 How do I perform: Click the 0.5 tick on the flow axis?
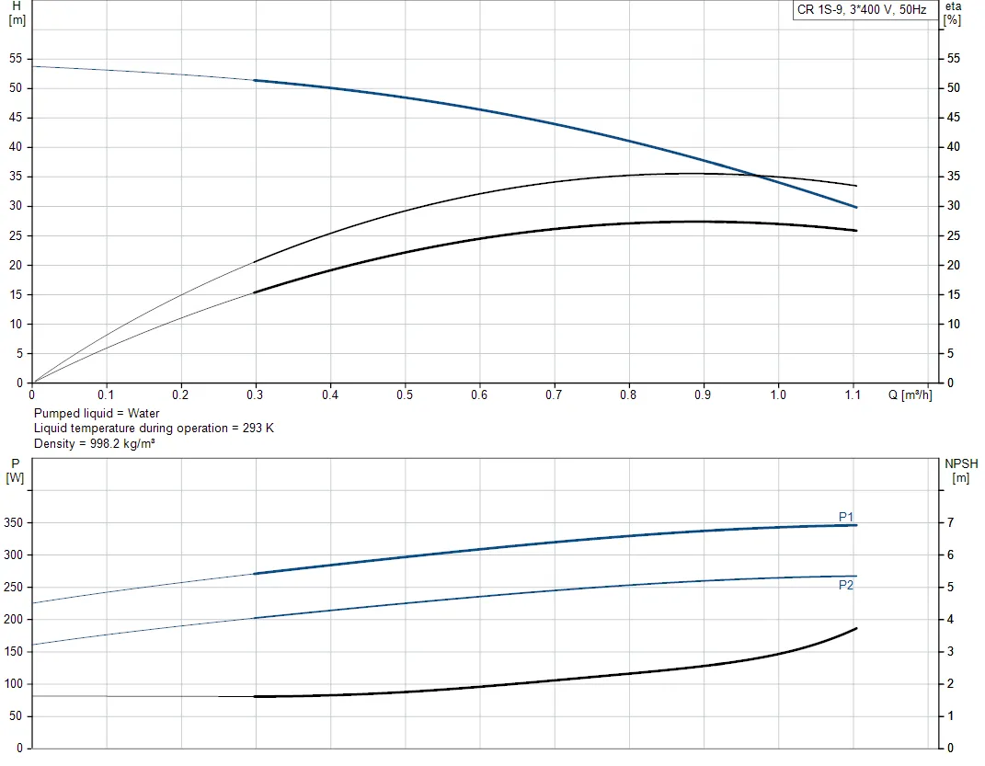click(x=404, y=394)
